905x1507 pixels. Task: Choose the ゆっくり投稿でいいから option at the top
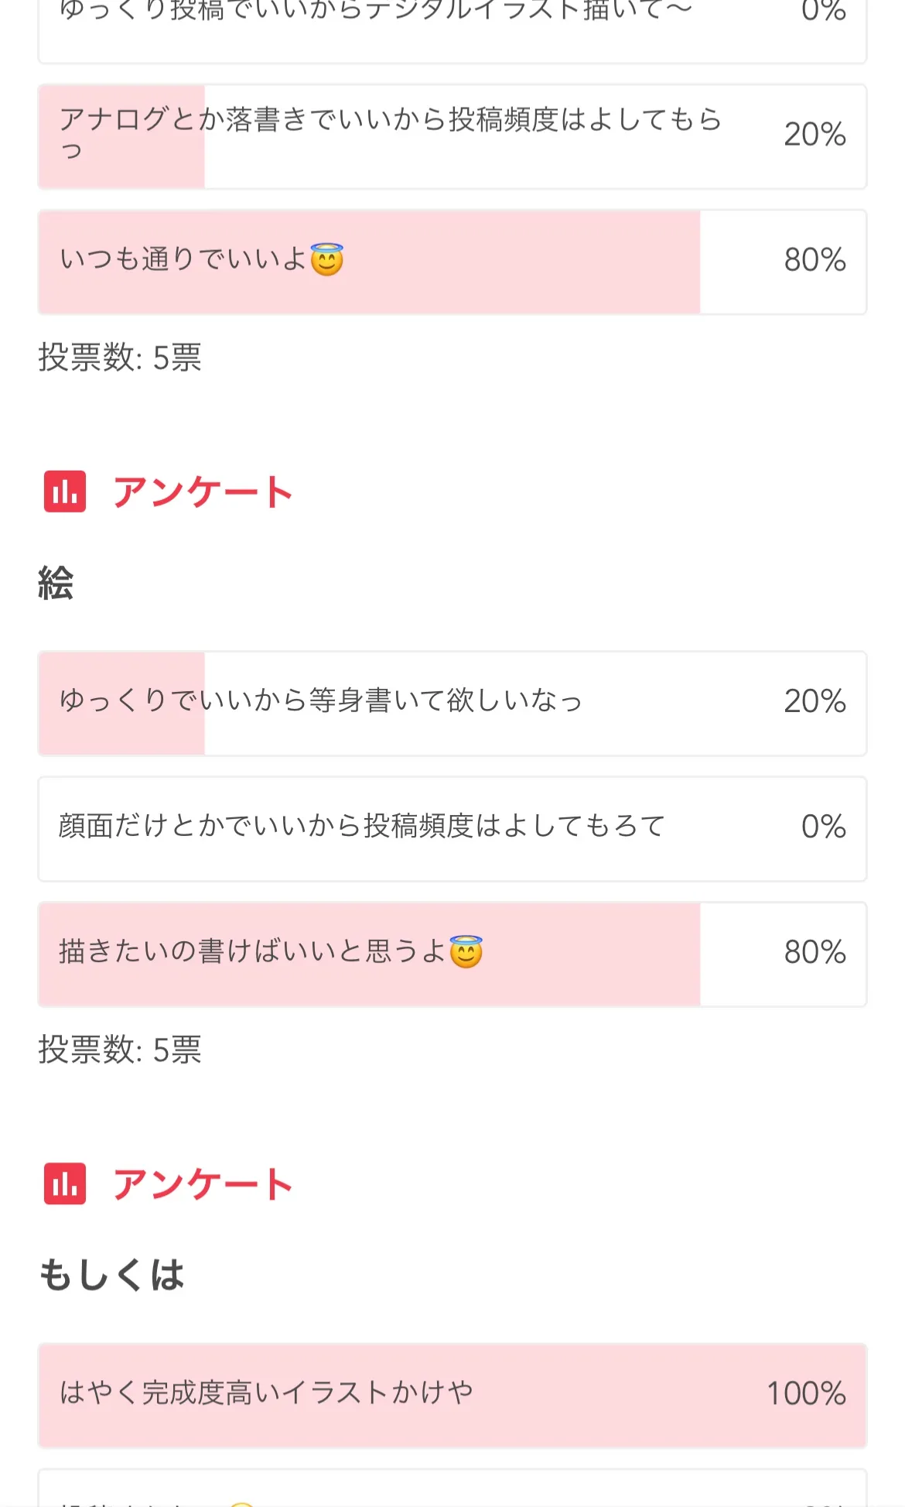pyautogui.click(x=452, y=23)
